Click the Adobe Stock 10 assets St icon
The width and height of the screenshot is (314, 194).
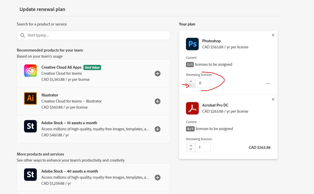tap(30, 126)
